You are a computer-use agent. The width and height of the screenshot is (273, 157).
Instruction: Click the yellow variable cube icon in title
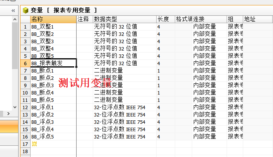click(x=26, y=10)
